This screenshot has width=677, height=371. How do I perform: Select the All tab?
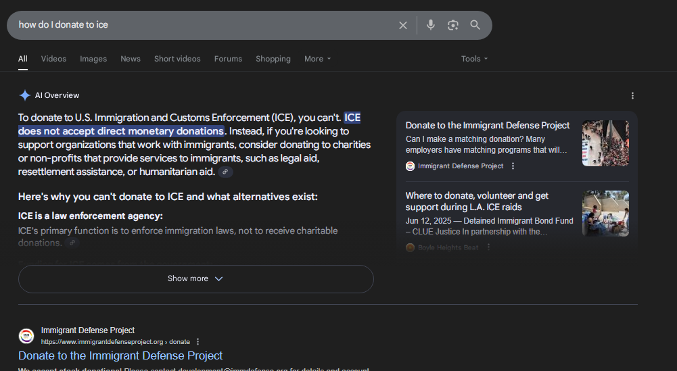point(23,59)
